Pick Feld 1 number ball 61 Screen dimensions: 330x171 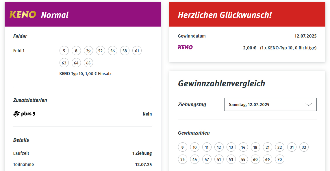tap(137, 51)
